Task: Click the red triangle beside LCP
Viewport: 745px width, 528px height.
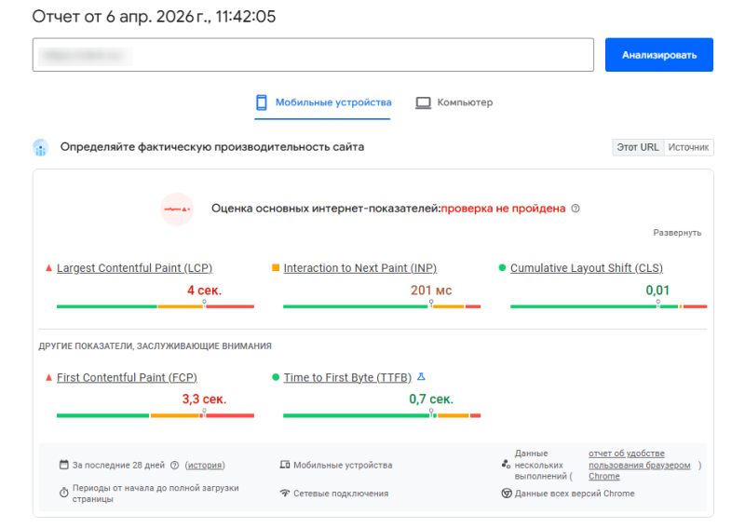Action: (x=48, y=268)
